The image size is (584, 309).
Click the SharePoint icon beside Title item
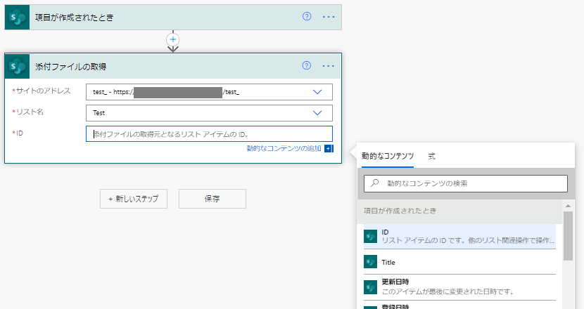click(x=370, y=262)
